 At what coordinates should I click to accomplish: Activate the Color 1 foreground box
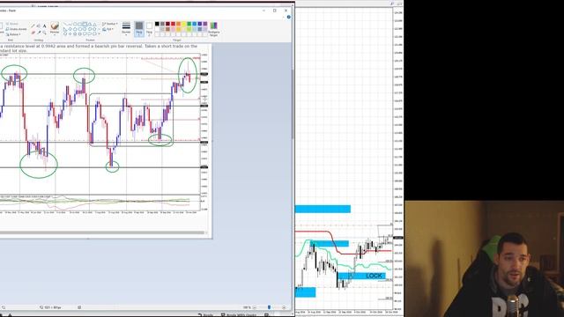[x=139, y=29]
